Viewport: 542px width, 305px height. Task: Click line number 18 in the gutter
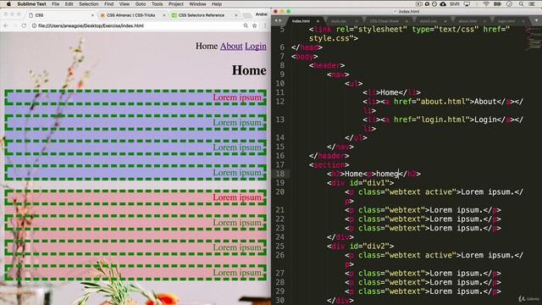pyautogui.click(x=280, y=174)
